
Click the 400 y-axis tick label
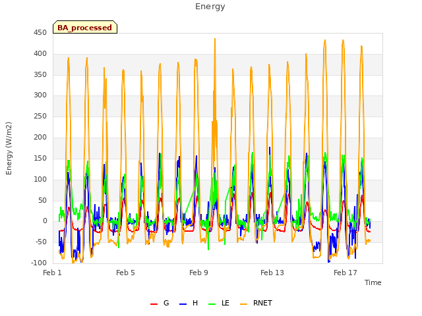point(40,54)
